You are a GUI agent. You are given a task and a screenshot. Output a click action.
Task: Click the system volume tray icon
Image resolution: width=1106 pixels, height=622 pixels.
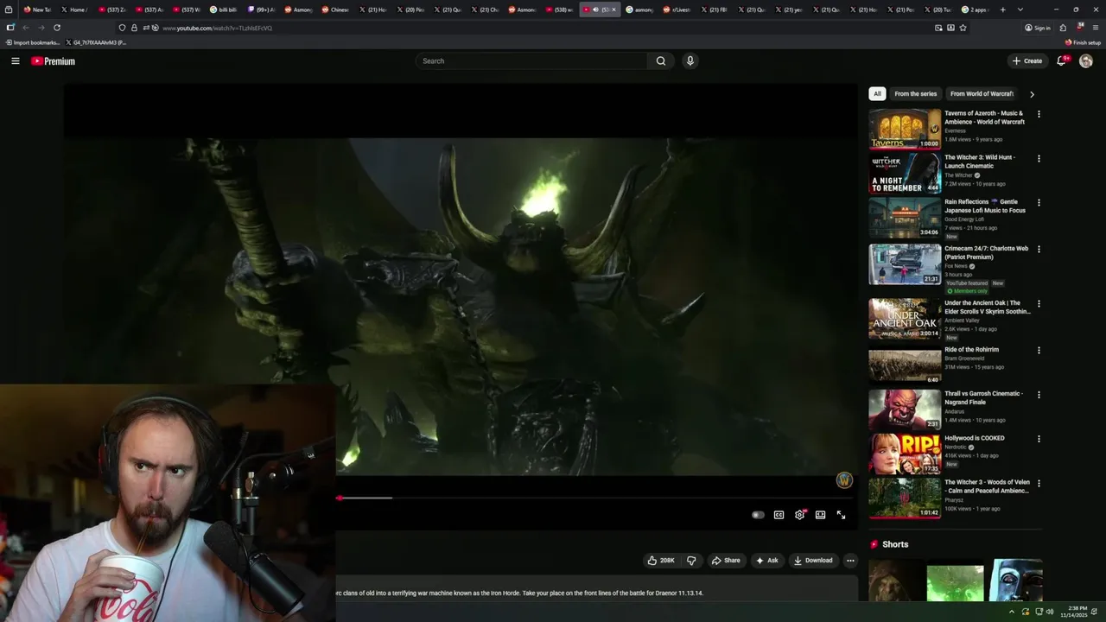[x=1050, y=612]
